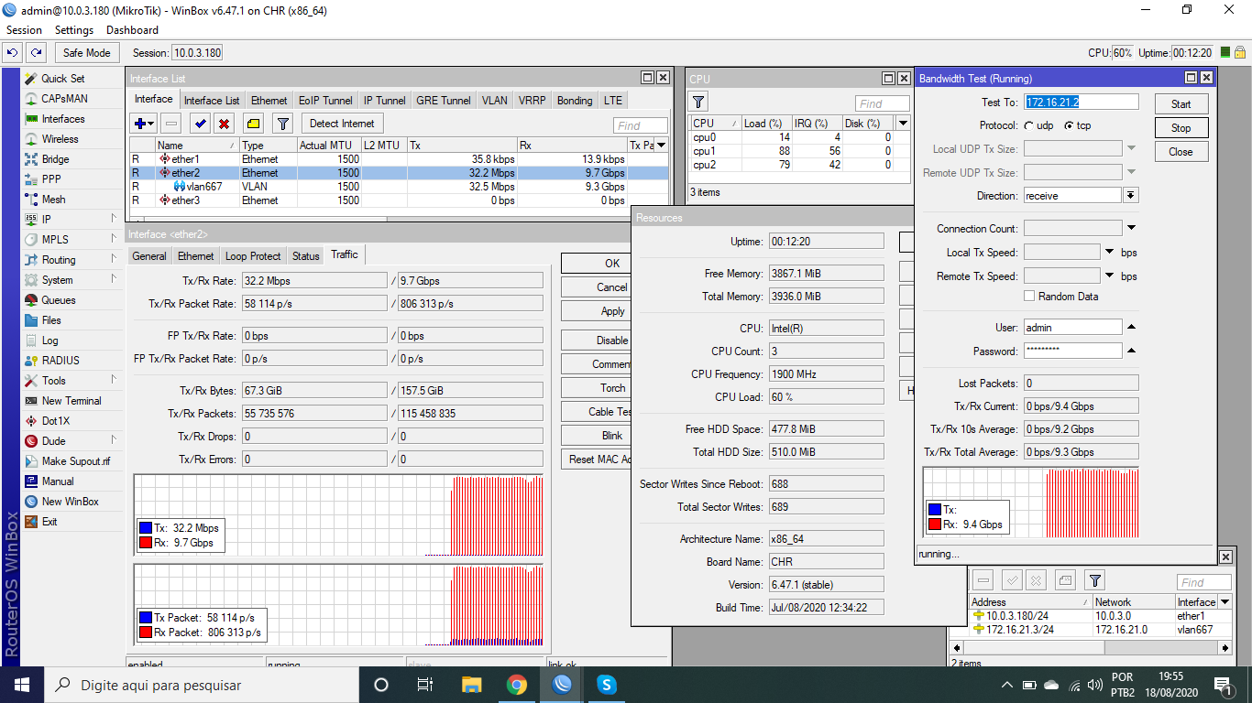Click the red X disable icon in Interface List
The width and height of the screenshot is (1252, 703).
(x=224, y=124)
